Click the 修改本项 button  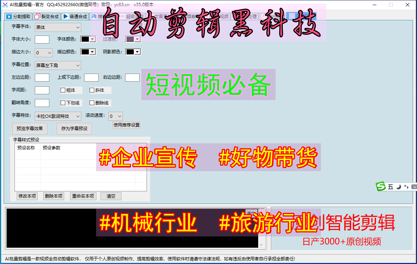(27, 196)
